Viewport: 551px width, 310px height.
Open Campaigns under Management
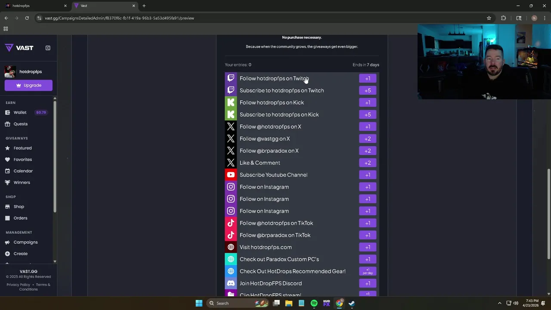26,242
